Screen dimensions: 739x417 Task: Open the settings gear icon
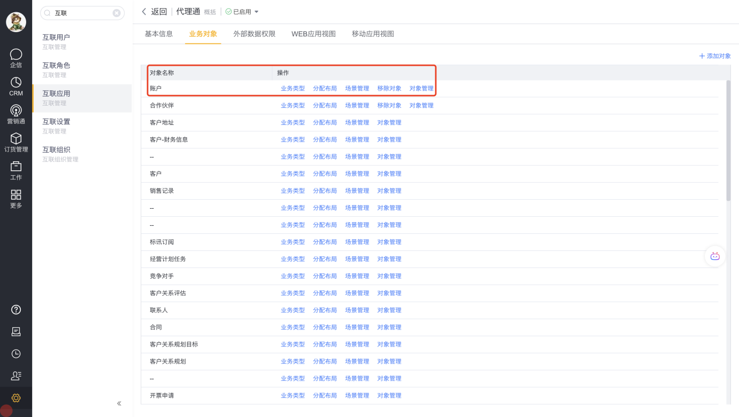point(16,398)
